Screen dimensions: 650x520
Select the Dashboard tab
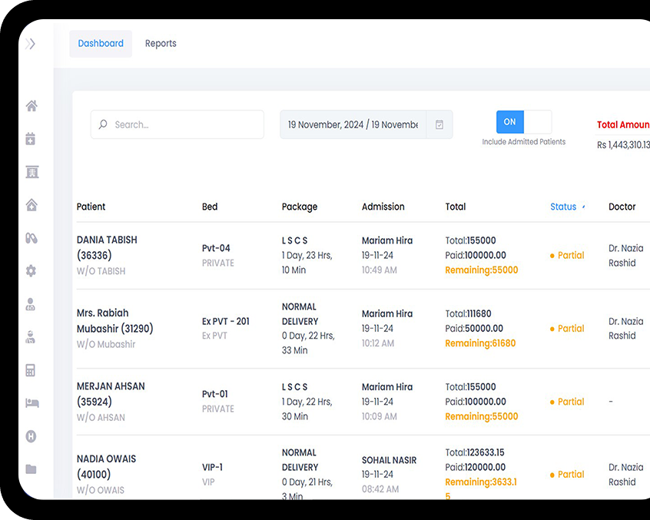101,44
